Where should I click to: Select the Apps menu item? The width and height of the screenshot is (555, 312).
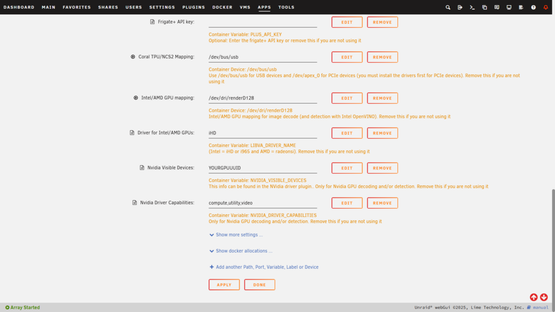(x=264, y=7)
